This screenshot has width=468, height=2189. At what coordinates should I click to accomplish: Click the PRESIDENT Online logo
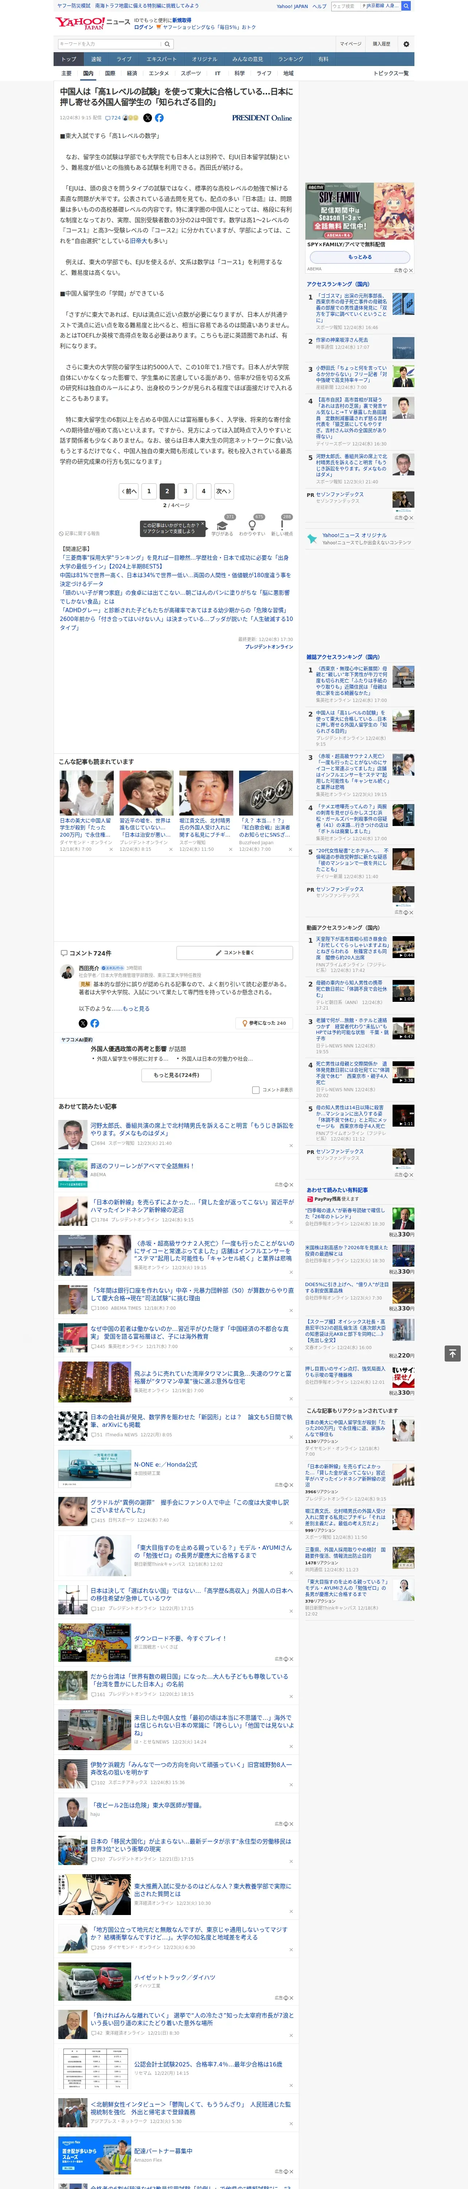(x=262, y=118)
